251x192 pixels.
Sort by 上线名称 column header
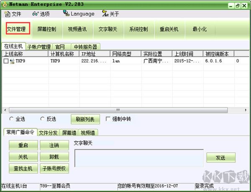pyautogui.click(x=25, y=54)
